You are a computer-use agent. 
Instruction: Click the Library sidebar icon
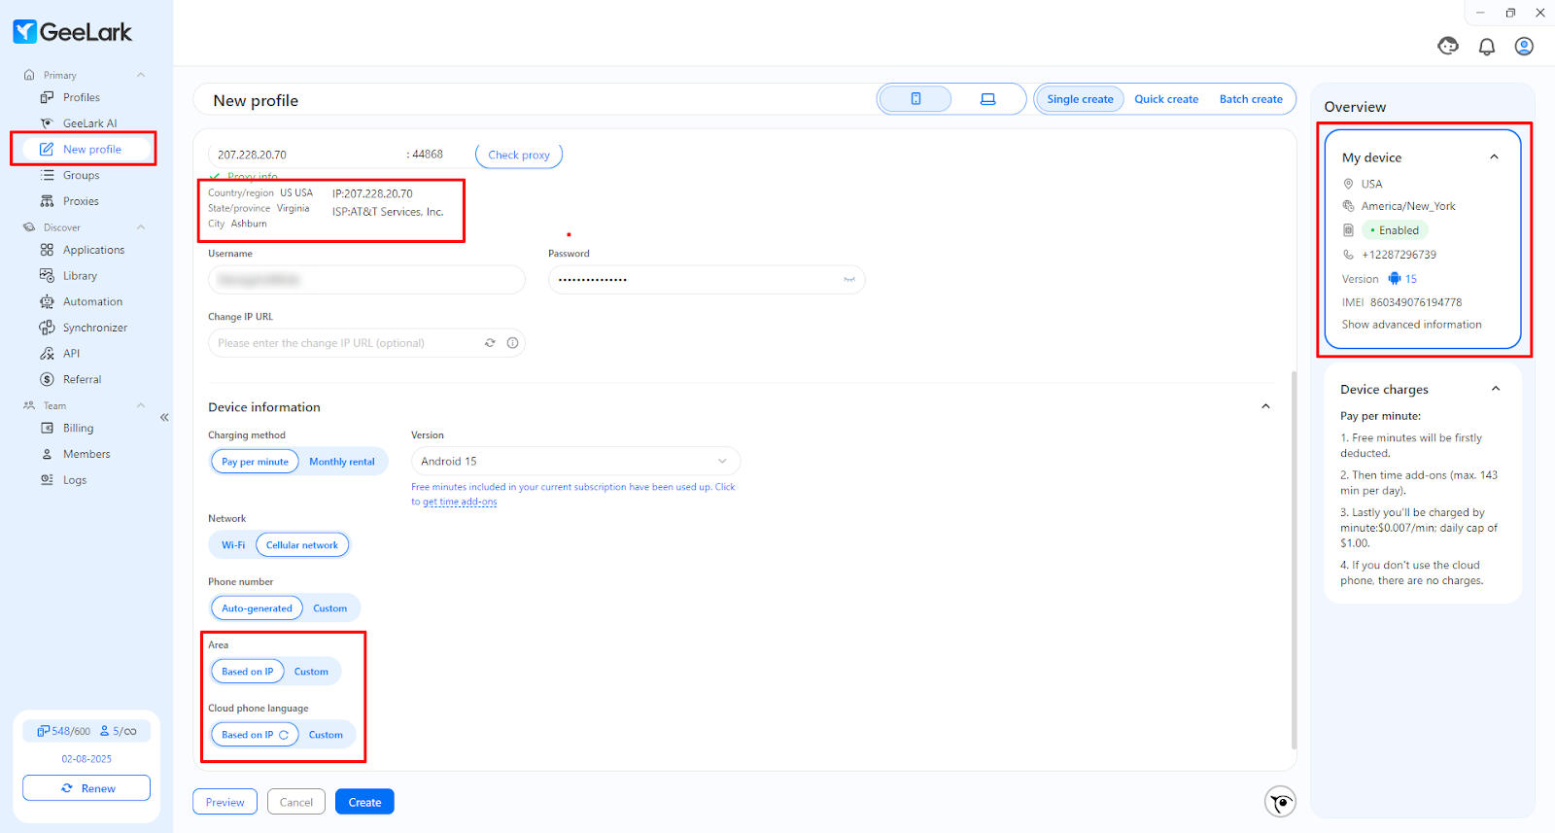pos(47,276)
